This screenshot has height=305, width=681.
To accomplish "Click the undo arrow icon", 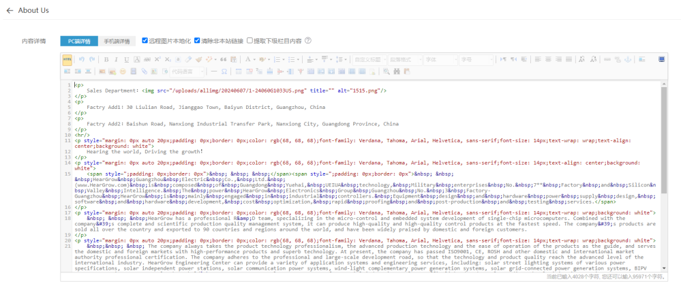I will (81, 59).
